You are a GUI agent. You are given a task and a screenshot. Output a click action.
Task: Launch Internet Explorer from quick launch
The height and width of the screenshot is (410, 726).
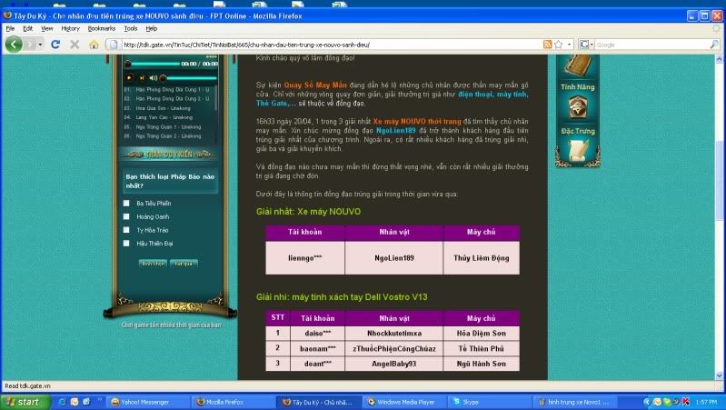(62, 402)
